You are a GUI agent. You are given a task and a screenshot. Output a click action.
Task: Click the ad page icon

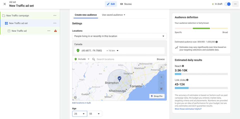click(x=9, y=31)
